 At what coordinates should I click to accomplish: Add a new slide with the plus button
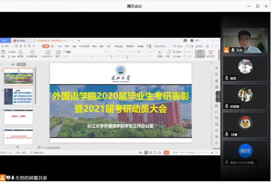coord(17,147)
